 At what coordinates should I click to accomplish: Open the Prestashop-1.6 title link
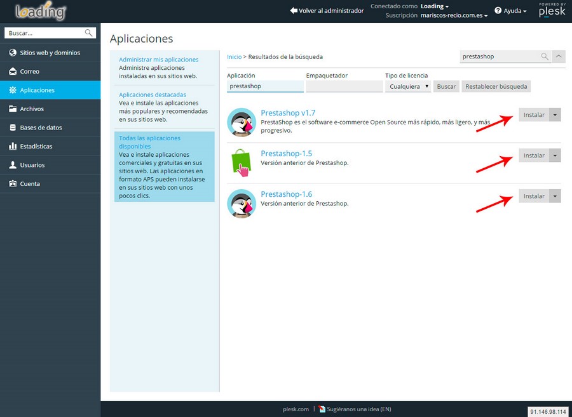click(287, 194)
